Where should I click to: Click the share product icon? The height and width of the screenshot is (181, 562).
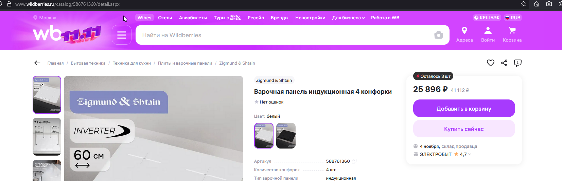point(504,63)
